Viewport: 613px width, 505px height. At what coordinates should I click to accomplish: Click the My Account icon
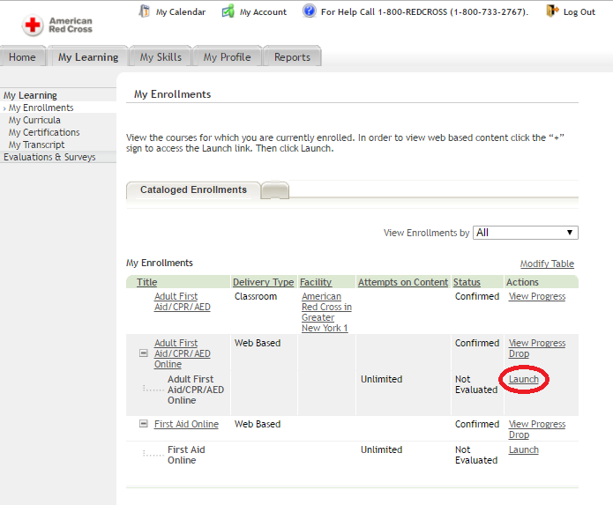coord(228,11)
